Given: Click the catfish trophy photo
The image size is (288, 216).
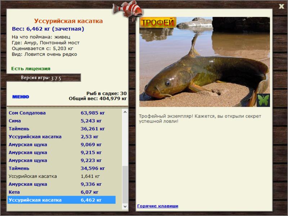Looking at the screenshot, I should coord(204,62).
